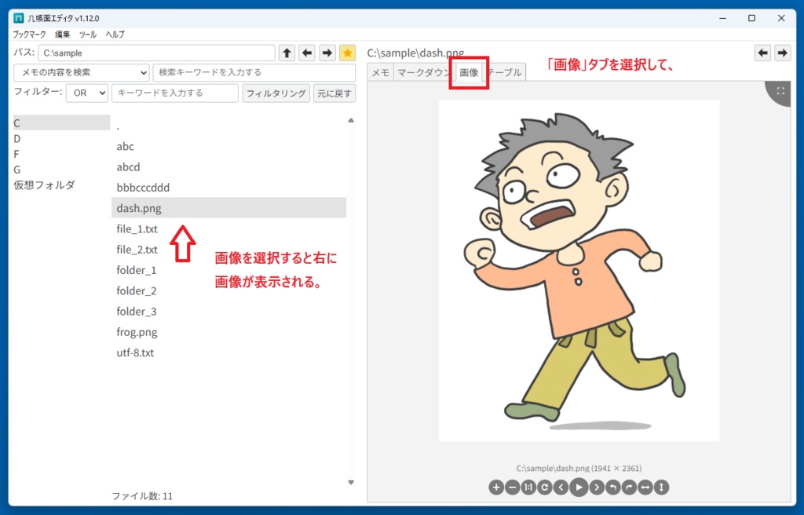This screenshot has width=804, height=515.
Task: Click the file list scroll up arrow
Action: tap(351, 121)
